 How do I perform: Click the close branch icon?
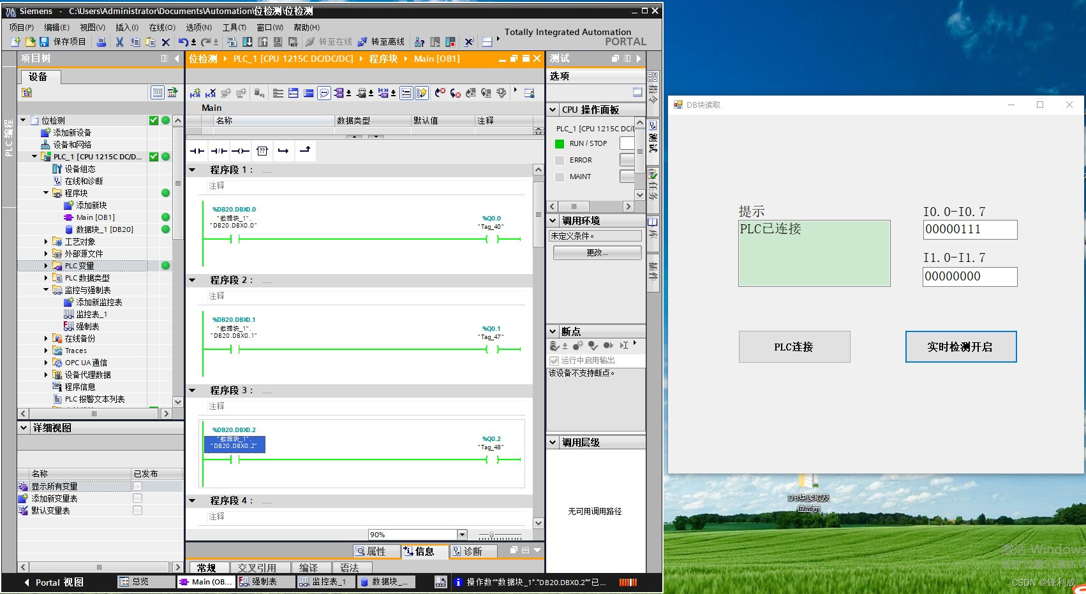(x=305, y=151)
